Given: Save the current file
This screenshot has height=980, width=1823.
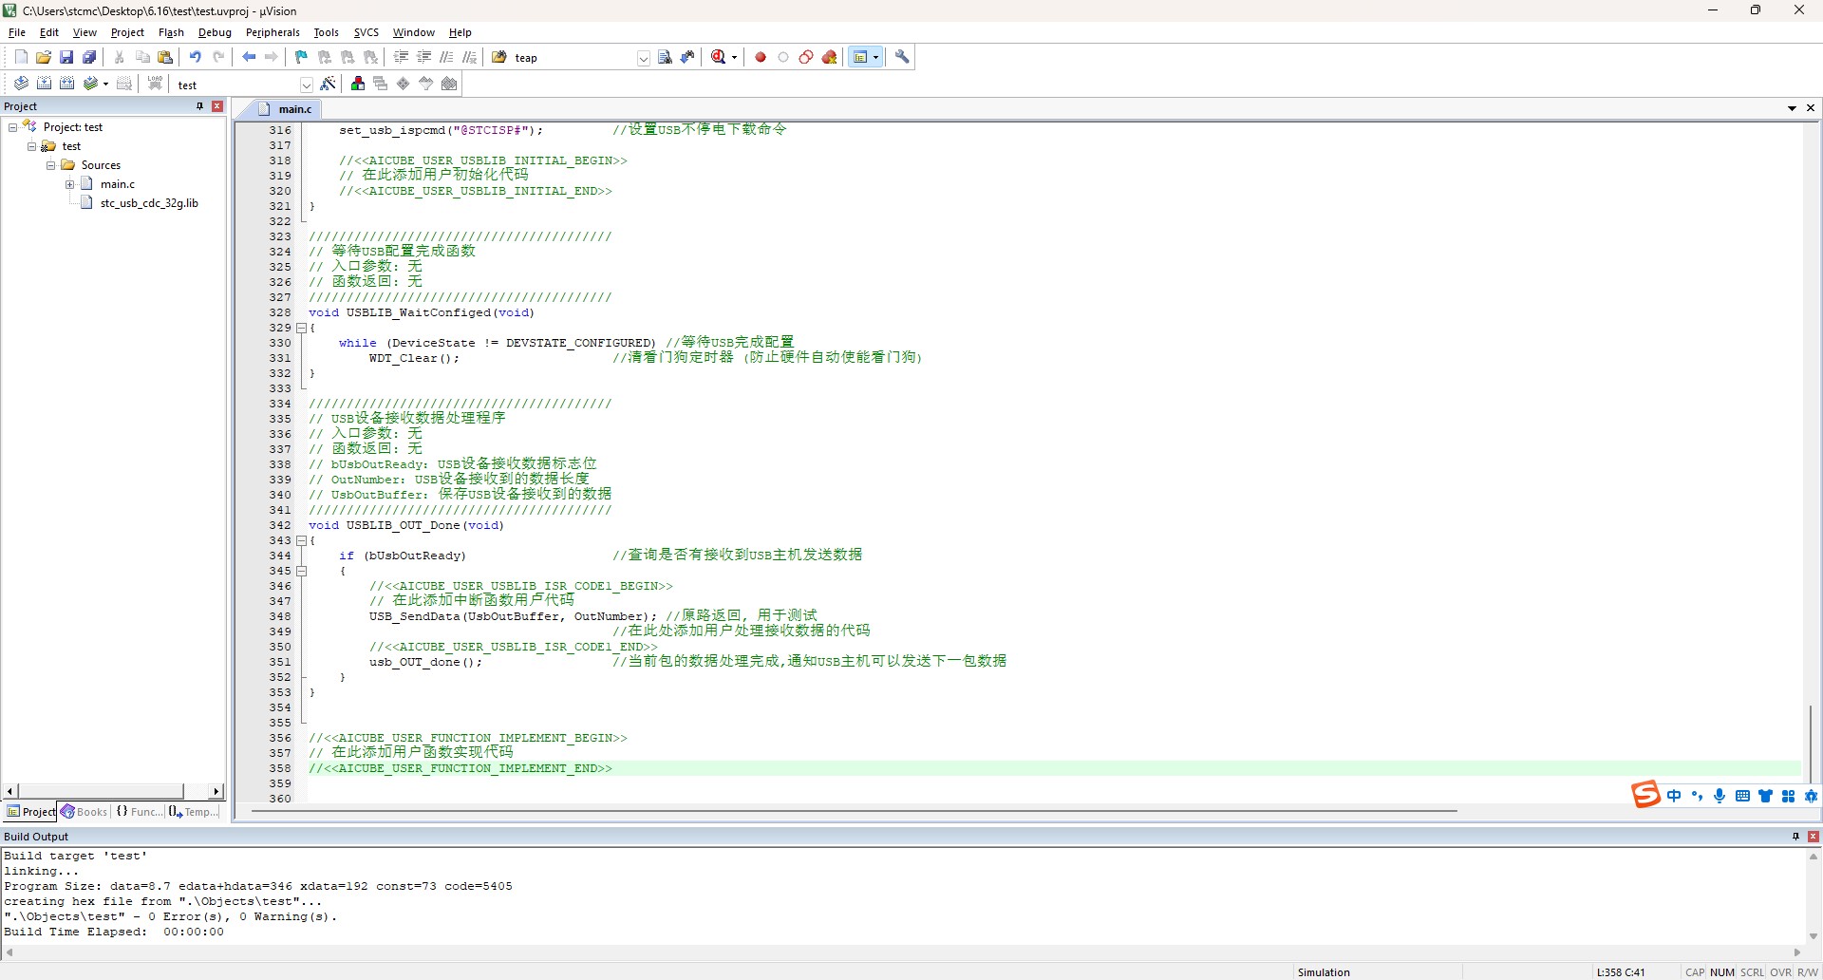Looking at the screenshot, I should coord(66,57).
